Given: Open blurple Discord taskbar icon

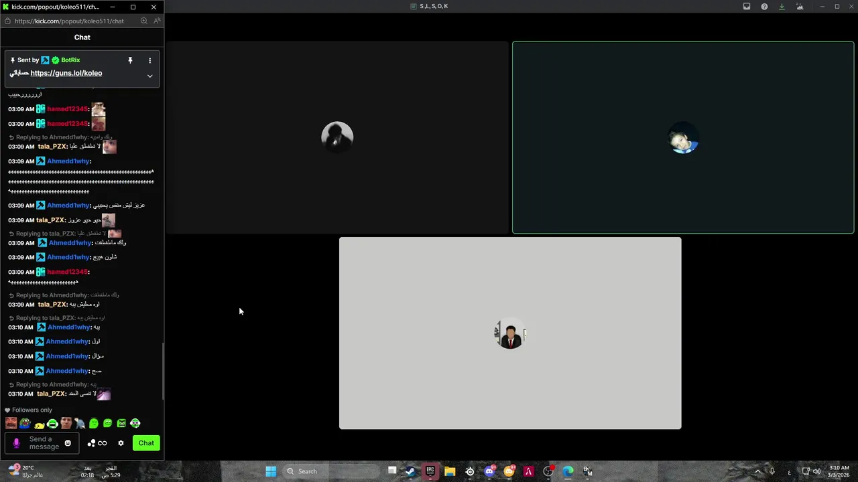Looking at the screenshot, I should (490, 471).
